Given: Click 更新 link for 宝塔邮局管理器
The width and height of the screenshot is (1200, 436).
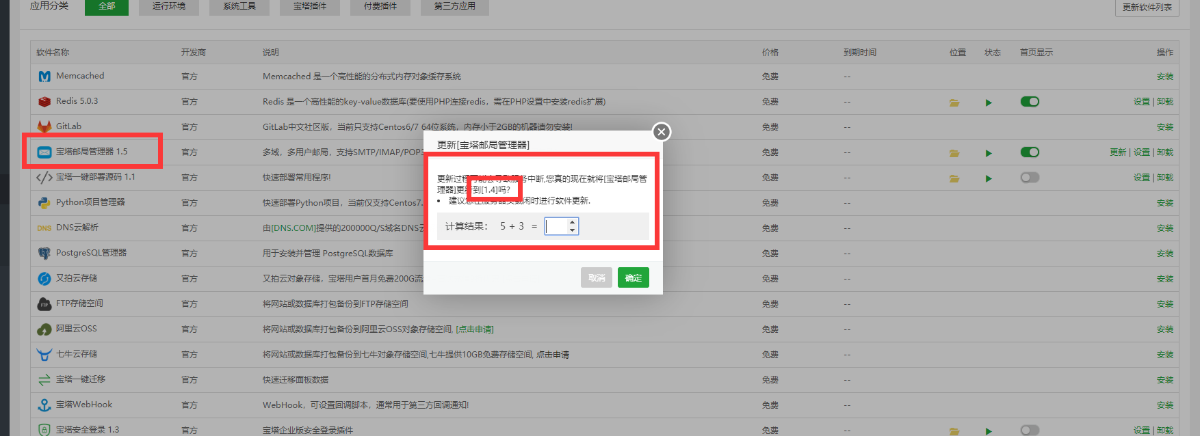Looking at the screenshot, I should (1118, 152).
